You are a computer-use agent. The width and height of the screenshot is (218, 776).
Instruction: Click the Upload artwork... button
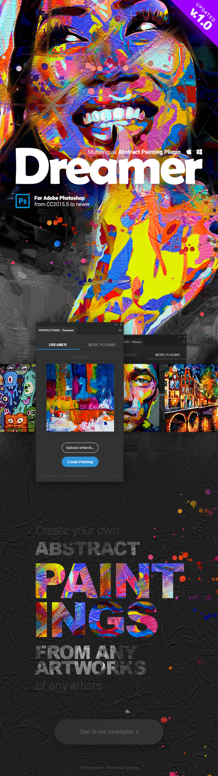click(80, 448)
